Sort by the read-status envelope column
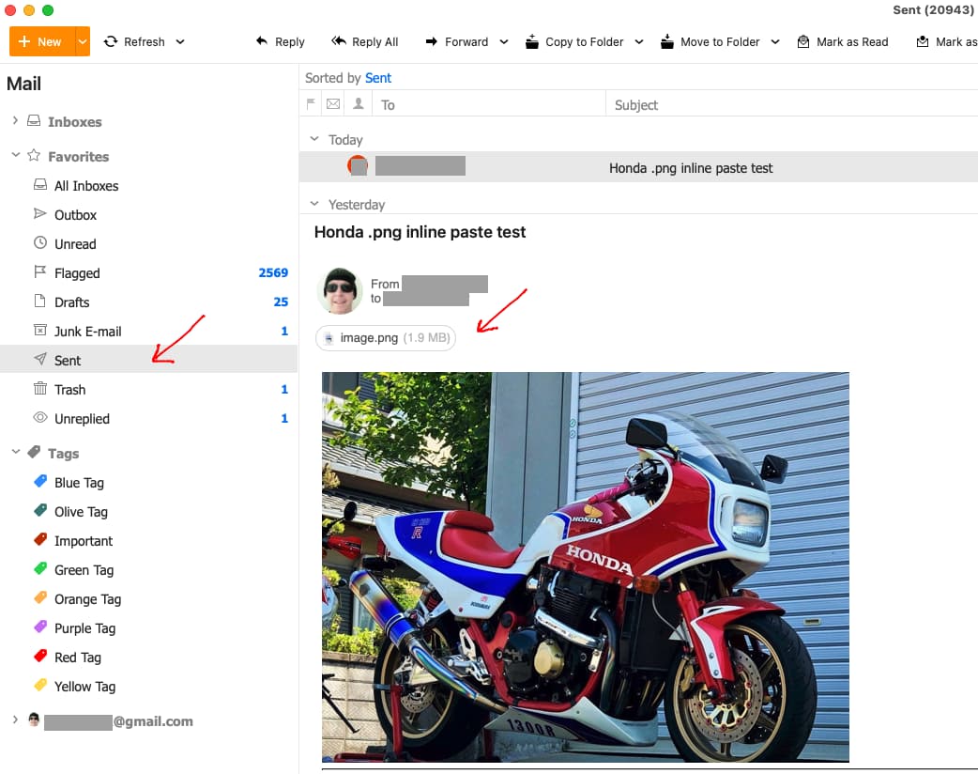Viewport: 978px width, 774px height. [x=334, y=103]
